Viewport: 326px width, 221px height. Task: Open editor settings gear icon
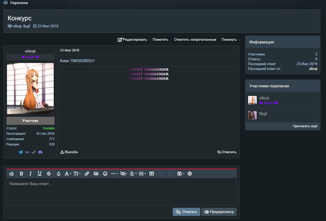[190, 174]
